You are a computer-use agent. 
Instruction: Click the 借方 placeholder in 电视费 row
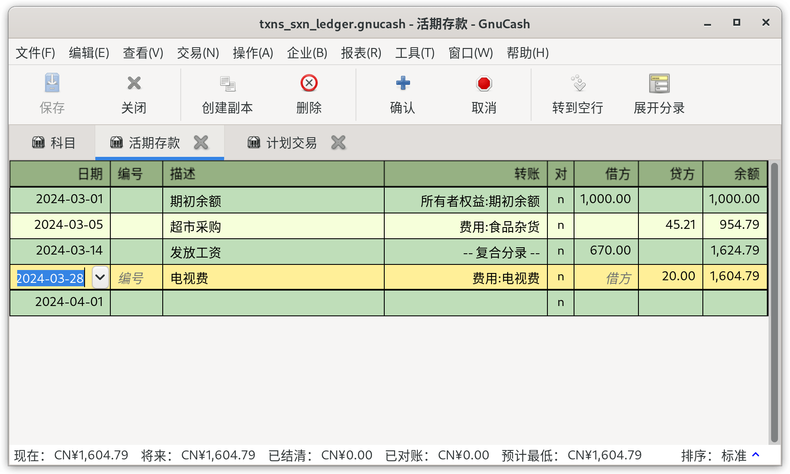tap(606, 278)
